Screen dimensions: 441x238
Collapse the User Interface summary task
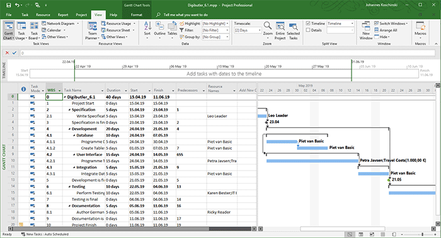(x=74, y=154)
